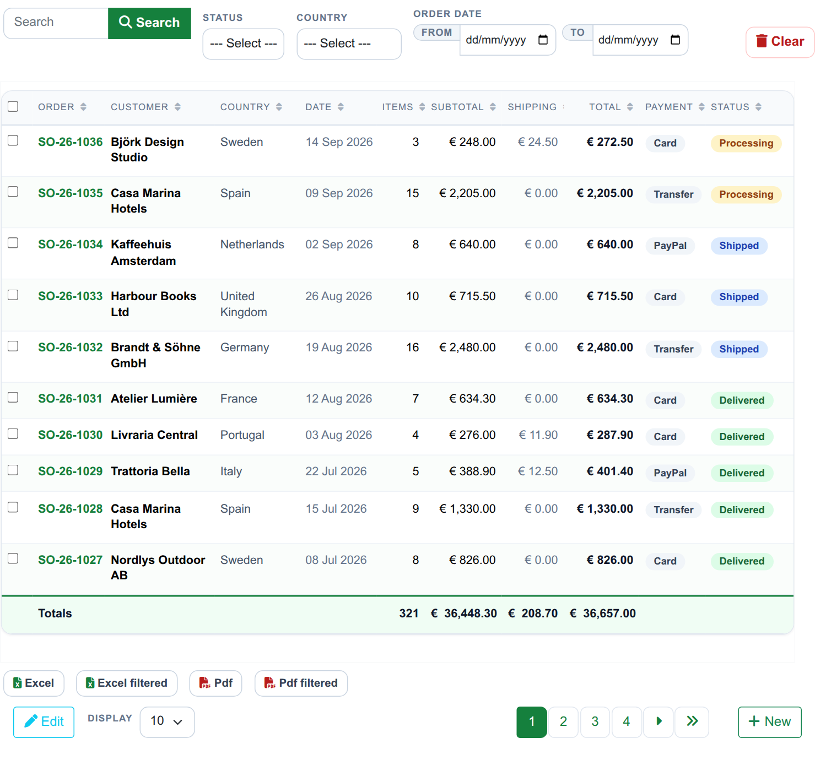Open order link SO-26-1030
Viewport: 815px width, 760px height.
[71, 435]
